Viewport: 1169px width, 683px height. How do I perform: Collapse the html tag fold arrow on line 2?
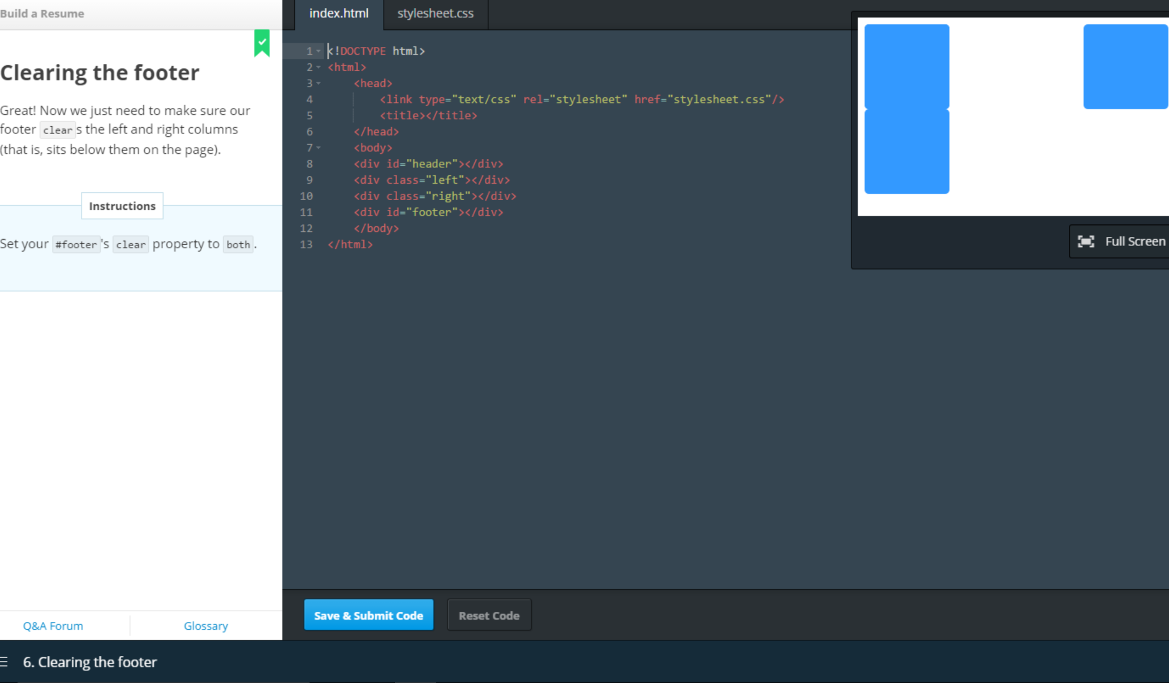[x=319, y=67]
